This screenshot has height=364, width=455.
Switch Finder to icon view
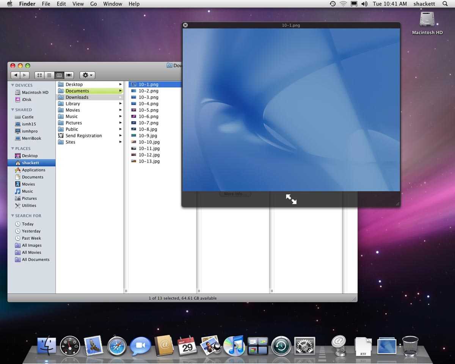pos(39,75)
